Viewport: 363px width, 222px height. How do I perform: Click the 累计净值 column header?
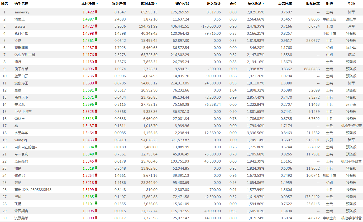pos(119,4)
